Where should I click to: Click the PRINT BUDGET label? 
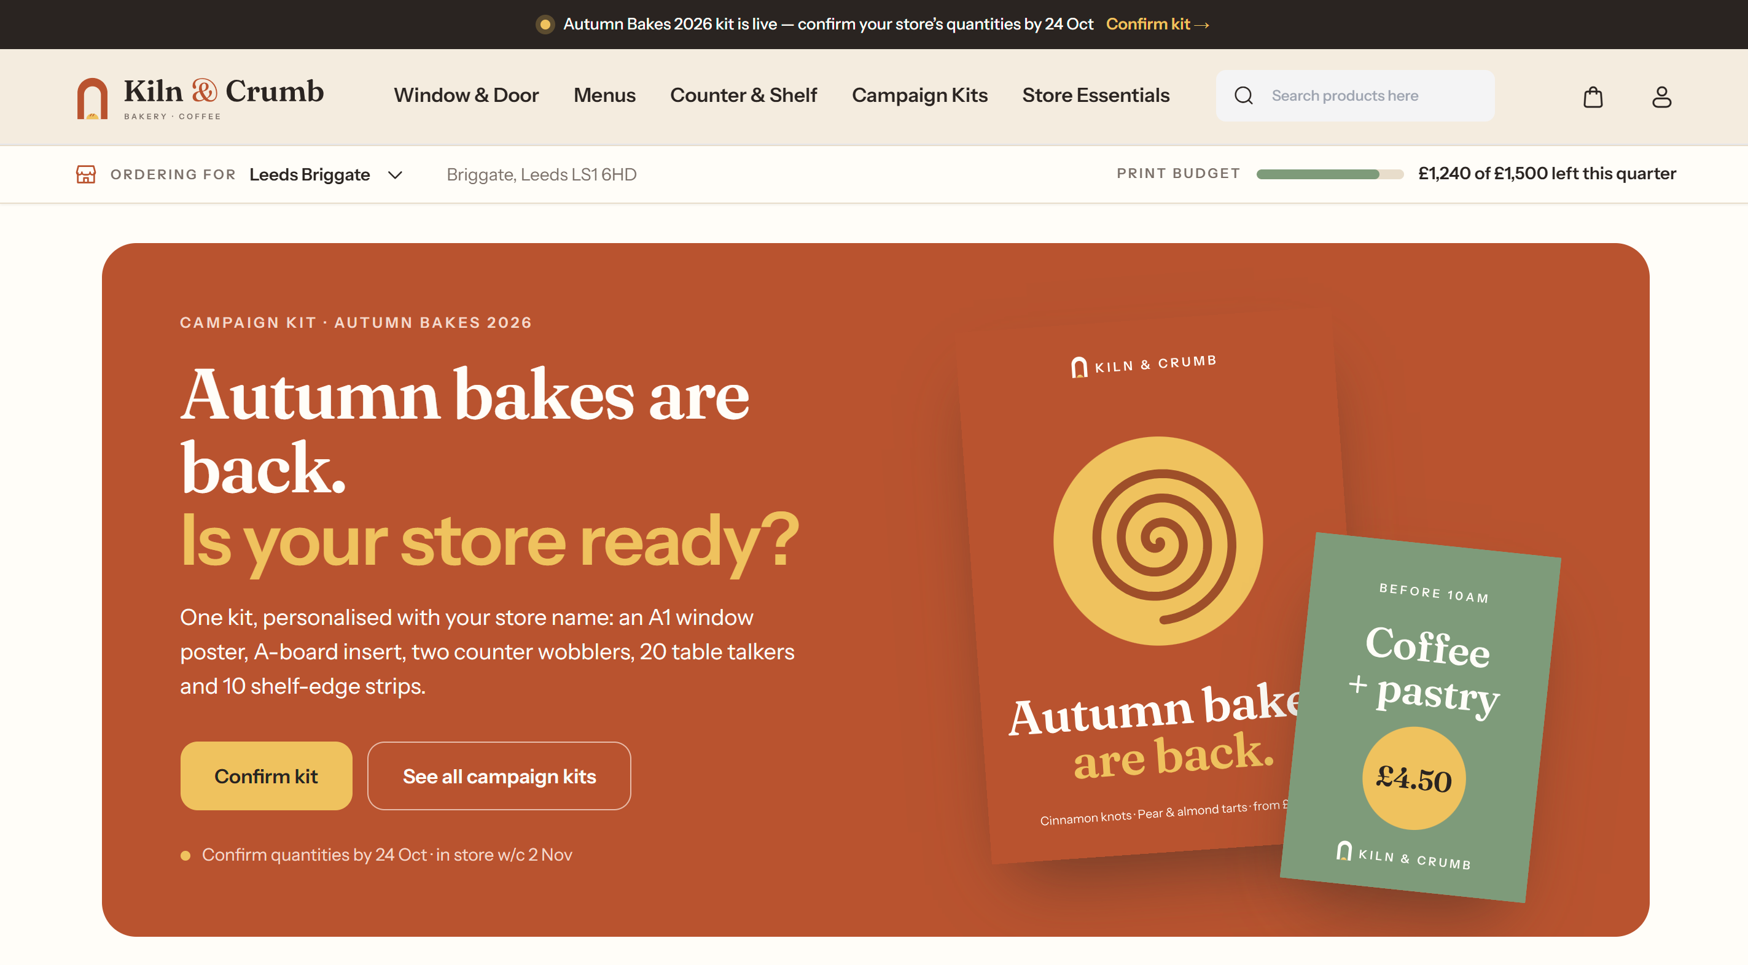click(1178, 174)
